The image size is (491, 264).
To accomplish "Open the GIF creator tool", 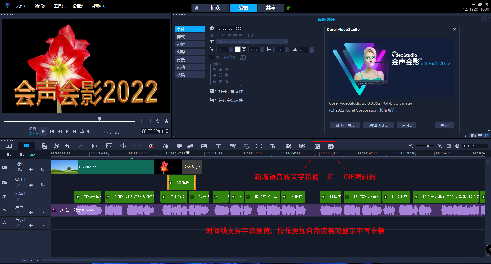I will (x=331, y=146).
